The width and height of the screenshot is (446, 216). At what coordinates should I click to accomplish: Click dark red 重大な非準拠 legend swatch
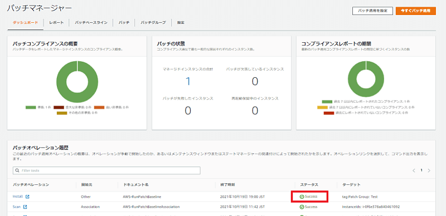(59, 107)
